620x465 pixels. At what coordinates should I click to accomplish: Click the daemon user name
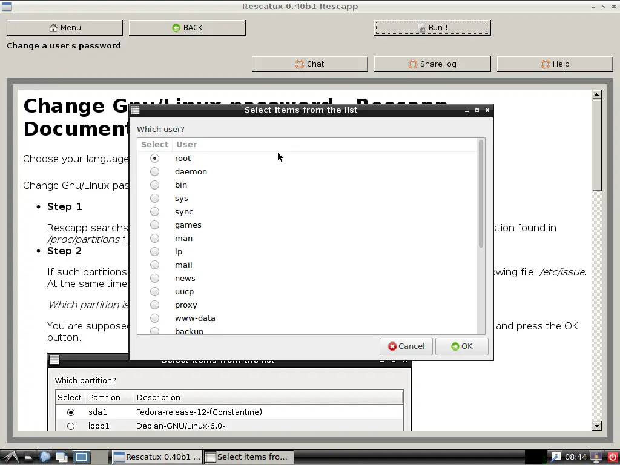191,171
